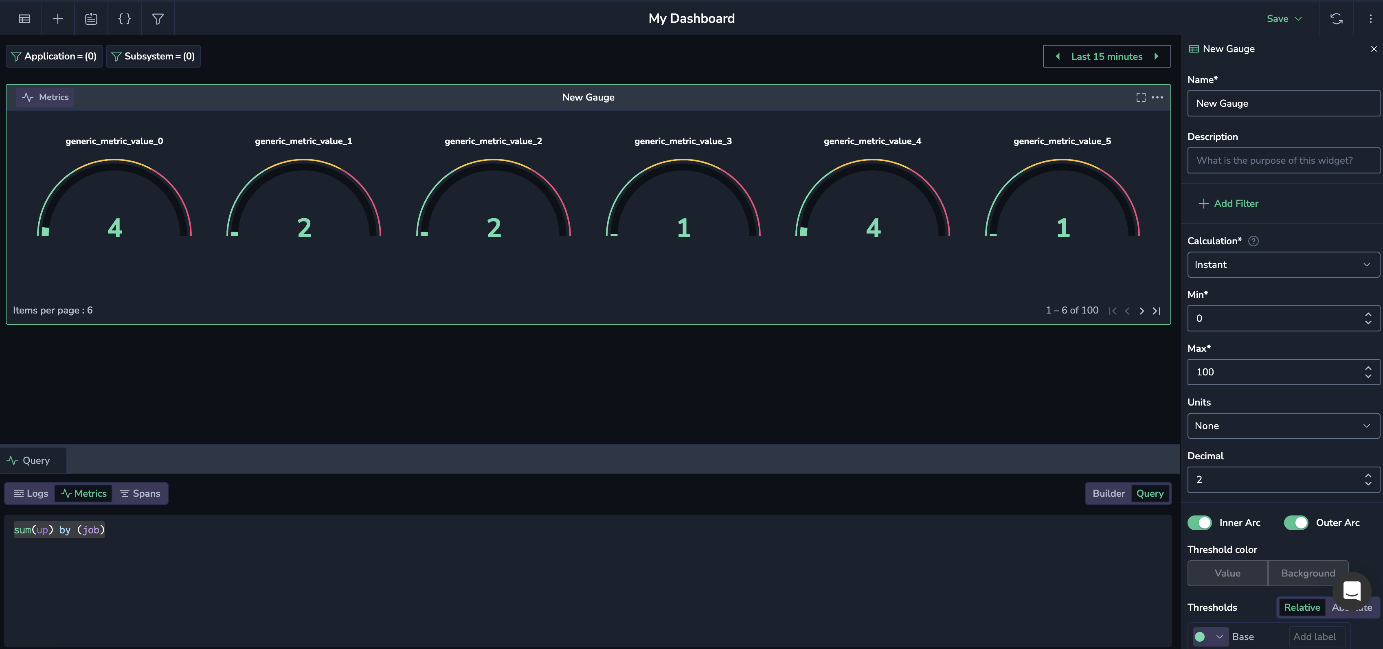
Task: Click the Base threshold green color swatch
Action: point(1200,637)
